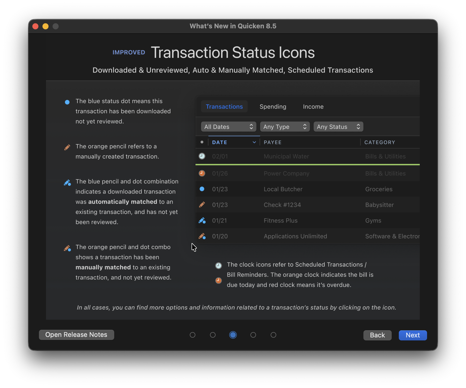466x388 pixels.
Task: Click the Open Release Notes button
Action: pos(77,335)
